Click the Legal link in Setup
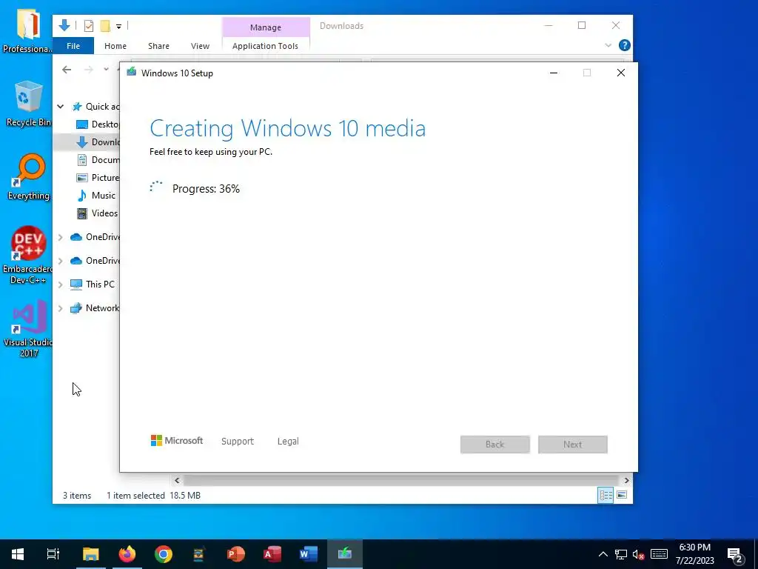Screen dimensions: 758x569 click(288, 442)
